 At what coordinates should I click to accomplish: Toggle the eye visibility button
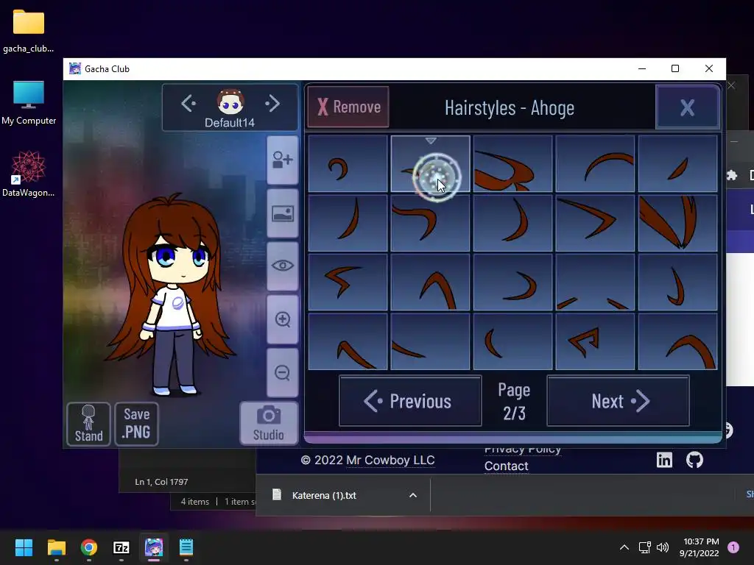coord(282,266)
